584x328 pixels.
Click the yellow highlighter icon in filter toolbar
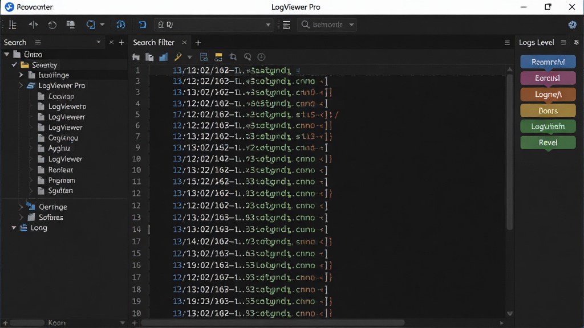pos(178,57)
